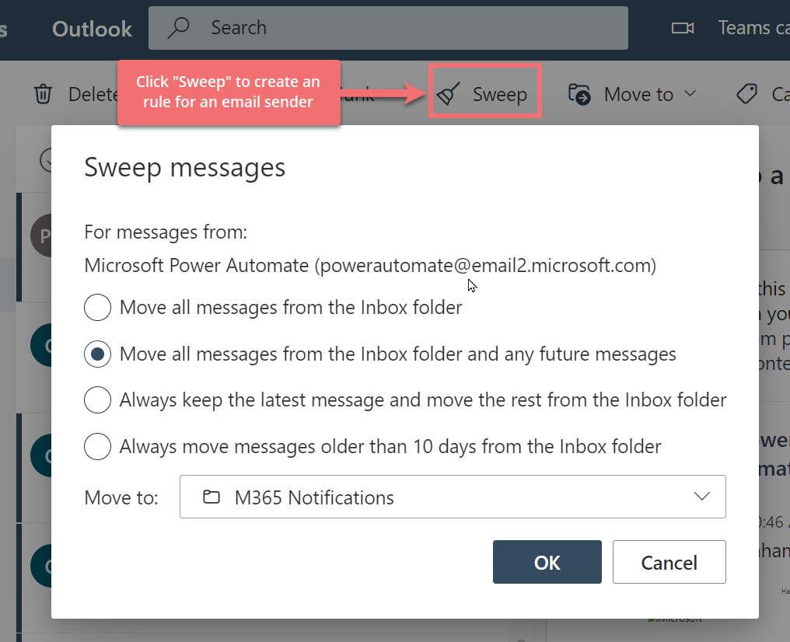Click the Move to toolbar label
Image resolution: width=790 pixels, height=642 pixels.
click(x=638, y=94)
